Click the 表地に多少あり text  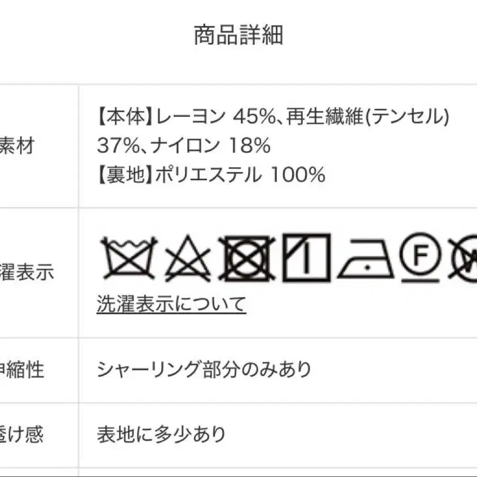pos(161,434)
